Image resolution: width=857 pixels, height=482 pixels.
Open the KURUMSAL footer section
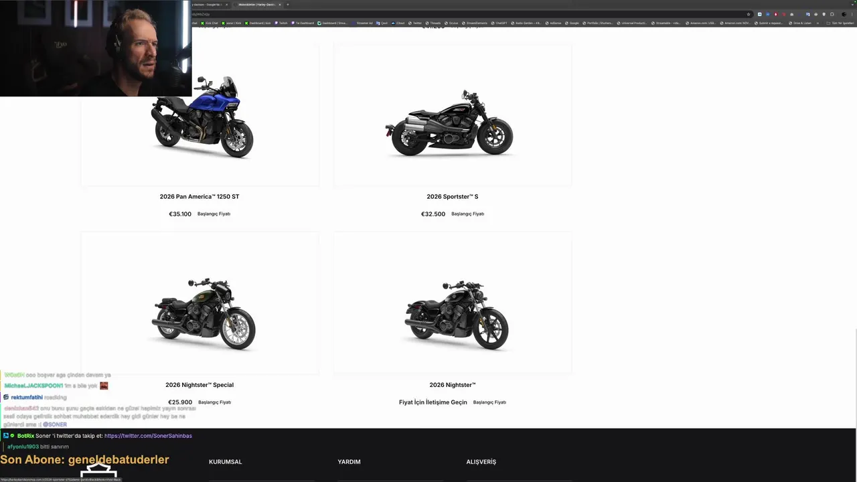tap(226, 462)
